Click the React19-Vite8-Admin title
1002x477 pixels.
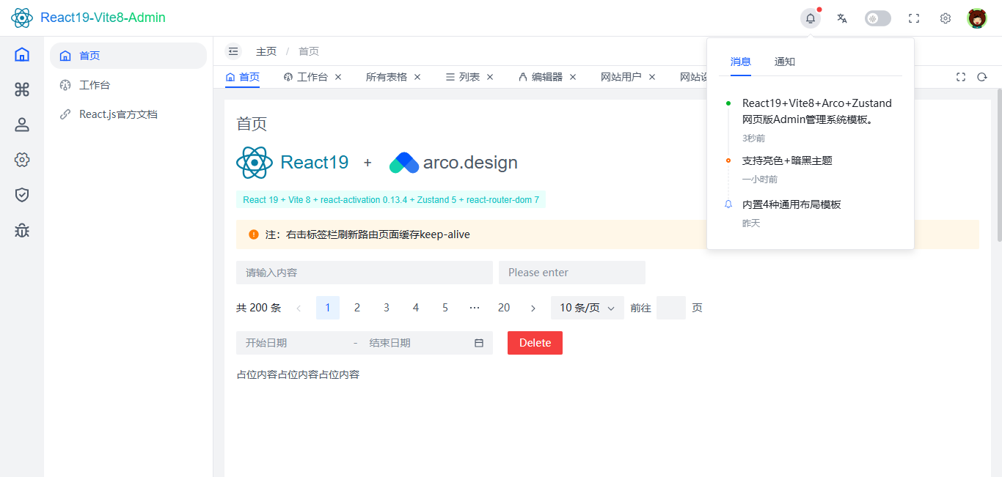click(103, 18)
